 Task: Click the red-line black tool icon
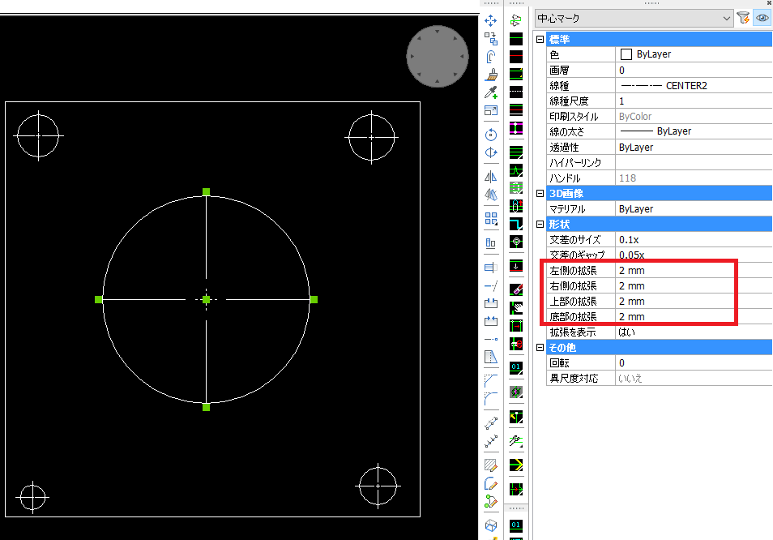click(x=516, y=57)
